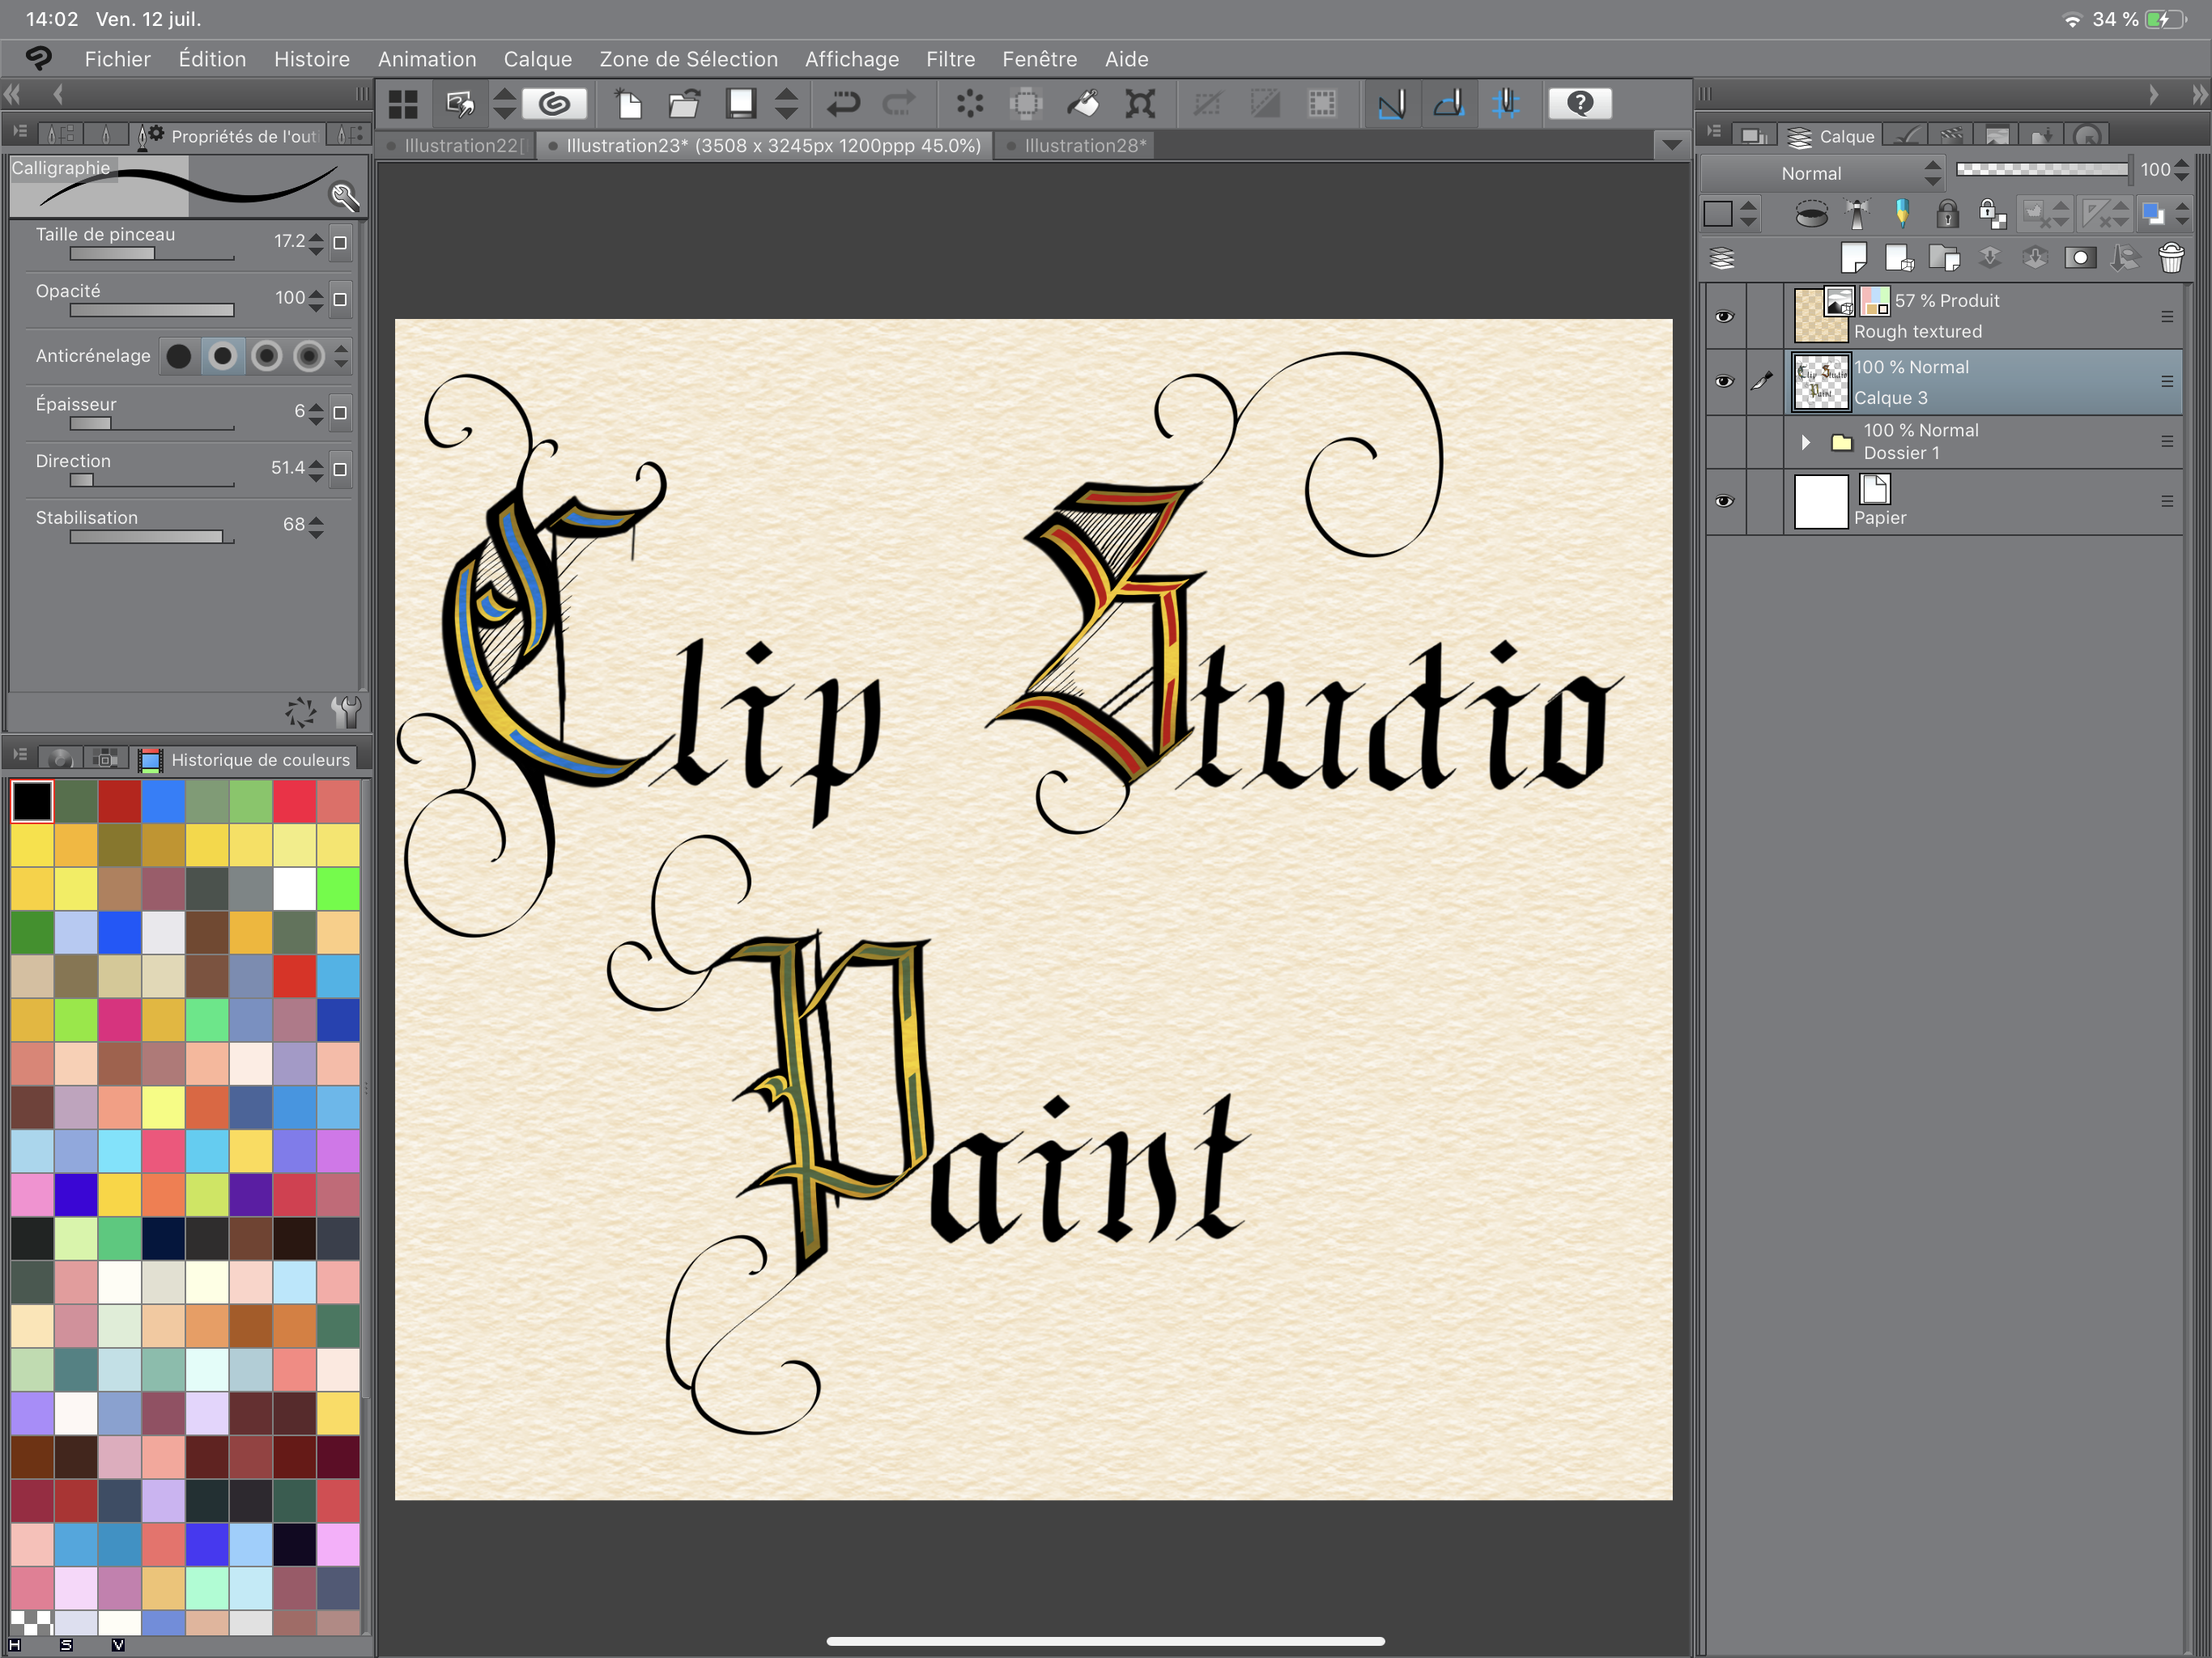Click the Clear (dotted circle) icon

(969, 103)
